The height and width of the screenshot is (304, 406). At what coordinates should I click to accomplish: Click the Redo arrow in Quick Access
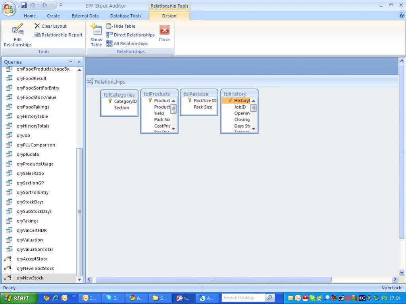point(45,5)
